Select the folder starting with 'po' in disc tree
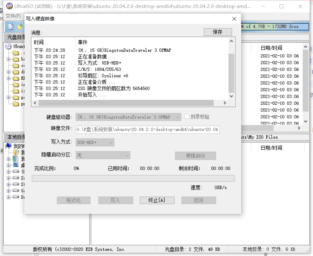Viewport: 313px width, 256px height. (16, 97)
